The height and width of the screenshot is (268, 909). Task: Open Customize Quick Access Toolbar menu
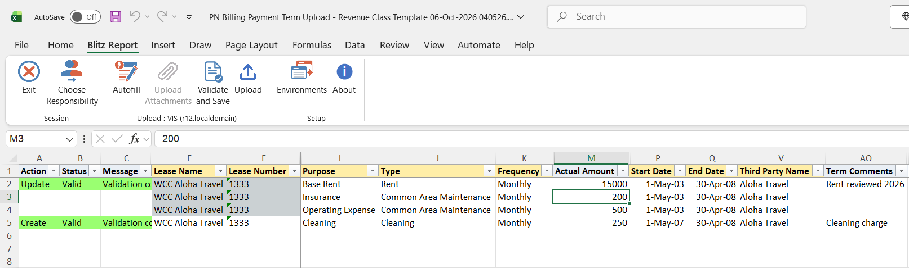(x=189, y=17)
